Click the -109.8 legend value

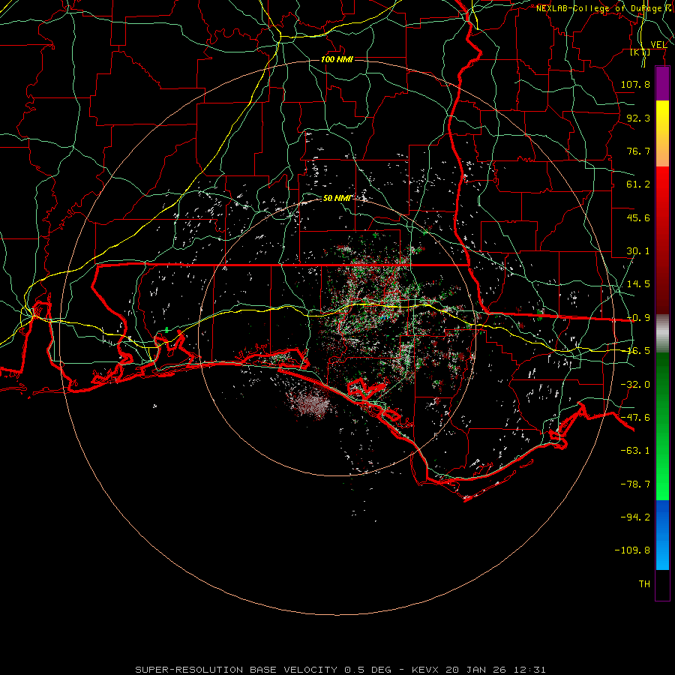pyautogui.click(x=632, y=550)
